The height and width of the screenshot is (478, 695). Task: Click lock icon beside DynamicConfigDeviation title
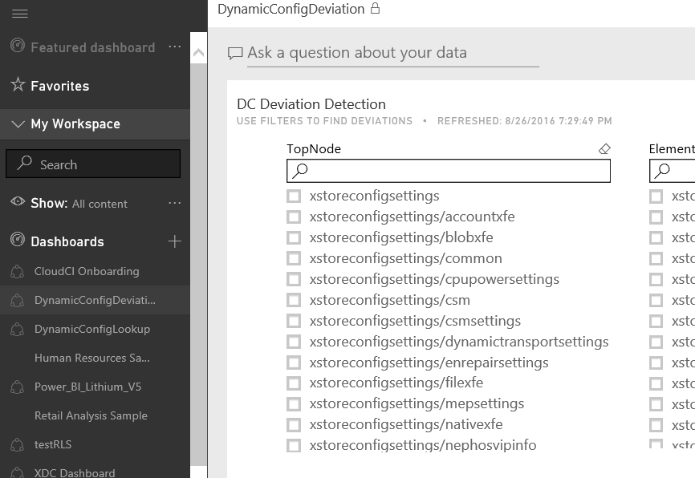point(375,8)
